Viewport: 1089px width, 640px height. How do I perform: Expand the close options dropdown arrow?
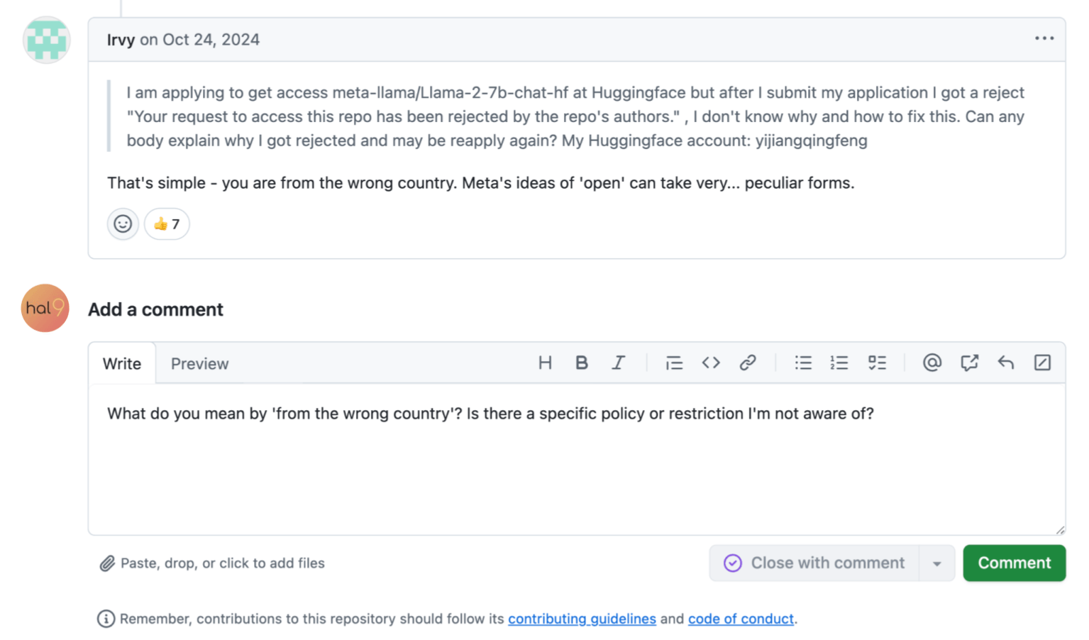pos(937,563)
